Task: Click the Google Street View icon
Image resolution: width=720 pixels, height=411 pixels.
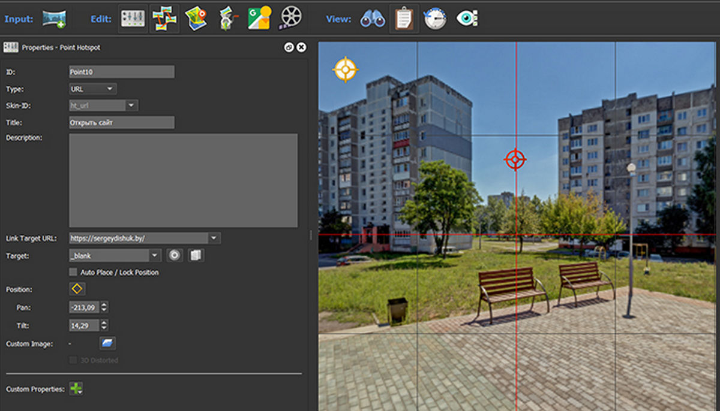Action: 259,19
